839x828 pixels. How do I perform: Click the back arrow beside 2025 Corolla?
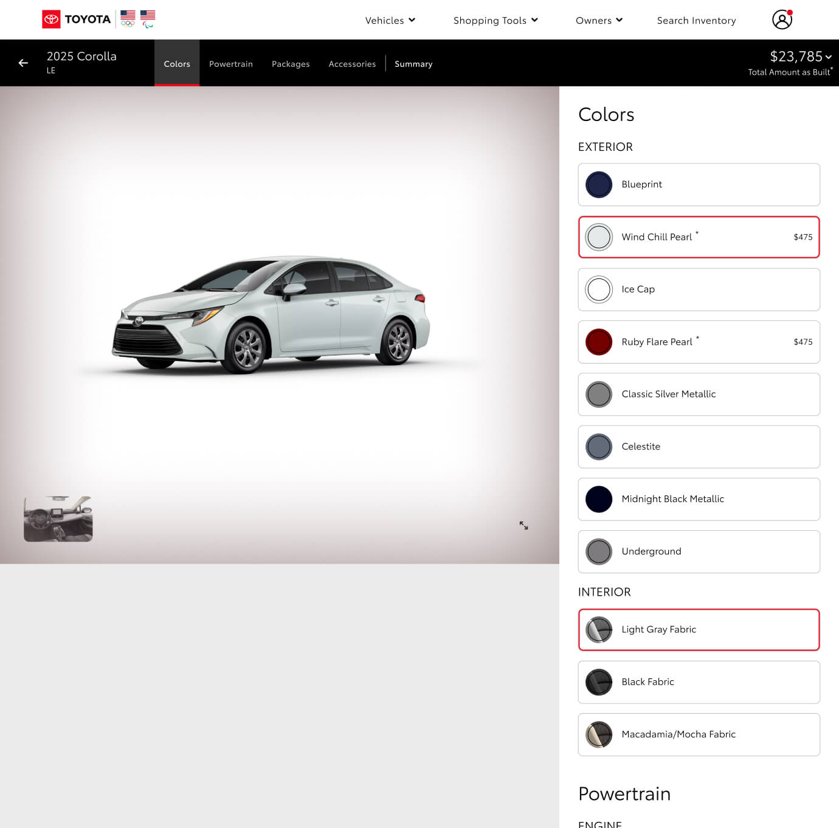pyautogui.click(x=23, y=63)
